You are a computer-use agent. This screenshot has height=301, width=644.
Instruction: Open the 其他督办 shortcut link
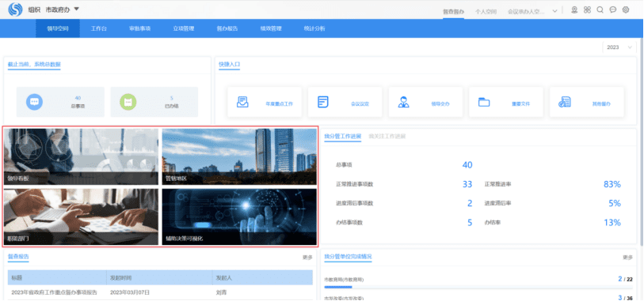601,104
